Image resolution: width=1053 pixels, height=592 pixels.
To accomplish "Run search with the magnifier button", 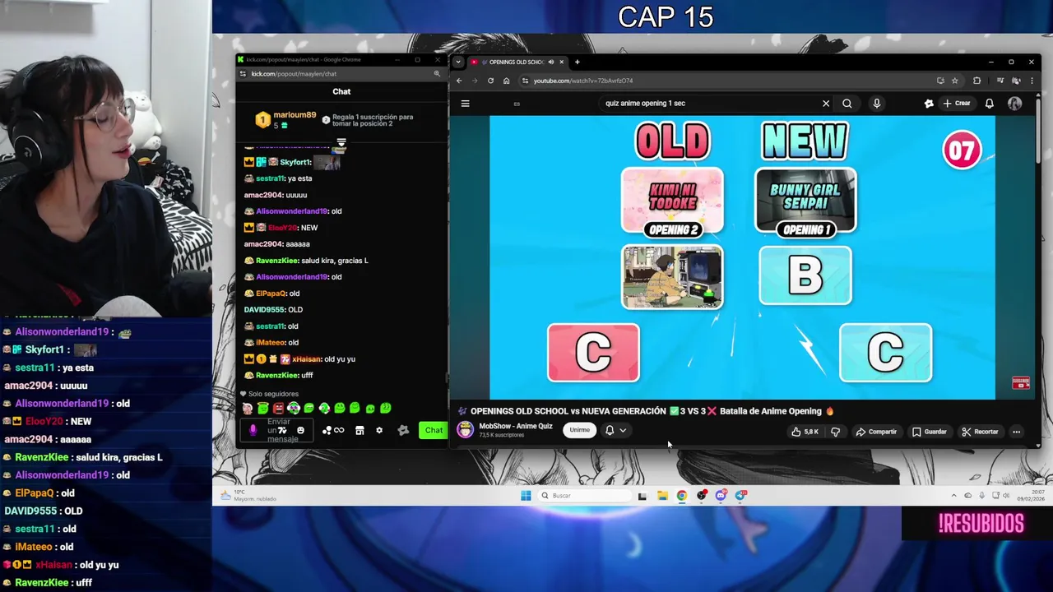I will click(847, 104).
